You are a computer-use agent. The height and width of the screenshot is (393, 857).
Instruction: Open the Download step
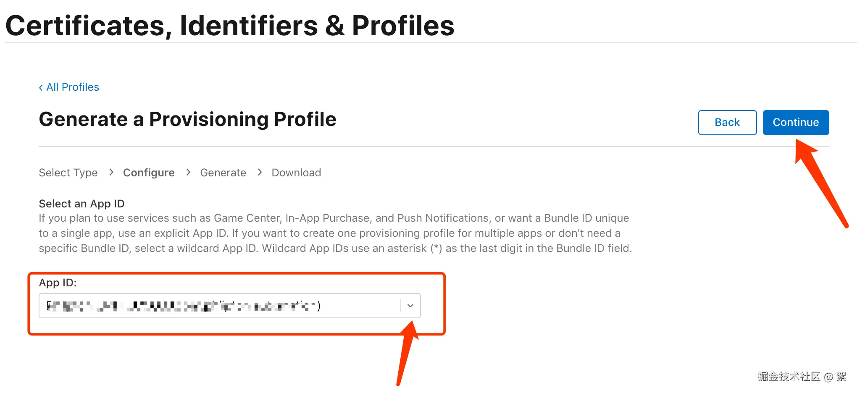(x=296, y=173)
